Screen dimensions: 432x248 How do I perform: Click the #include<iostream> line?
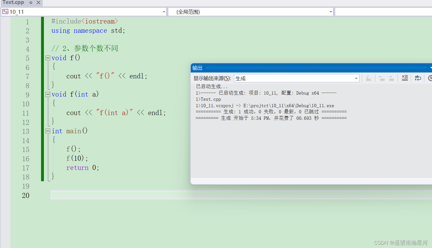(85, 21)
